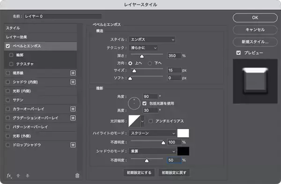Viewport: 281px width, 184px height.
Task: Delete effect with trash icon
Action: coord(77,176)
